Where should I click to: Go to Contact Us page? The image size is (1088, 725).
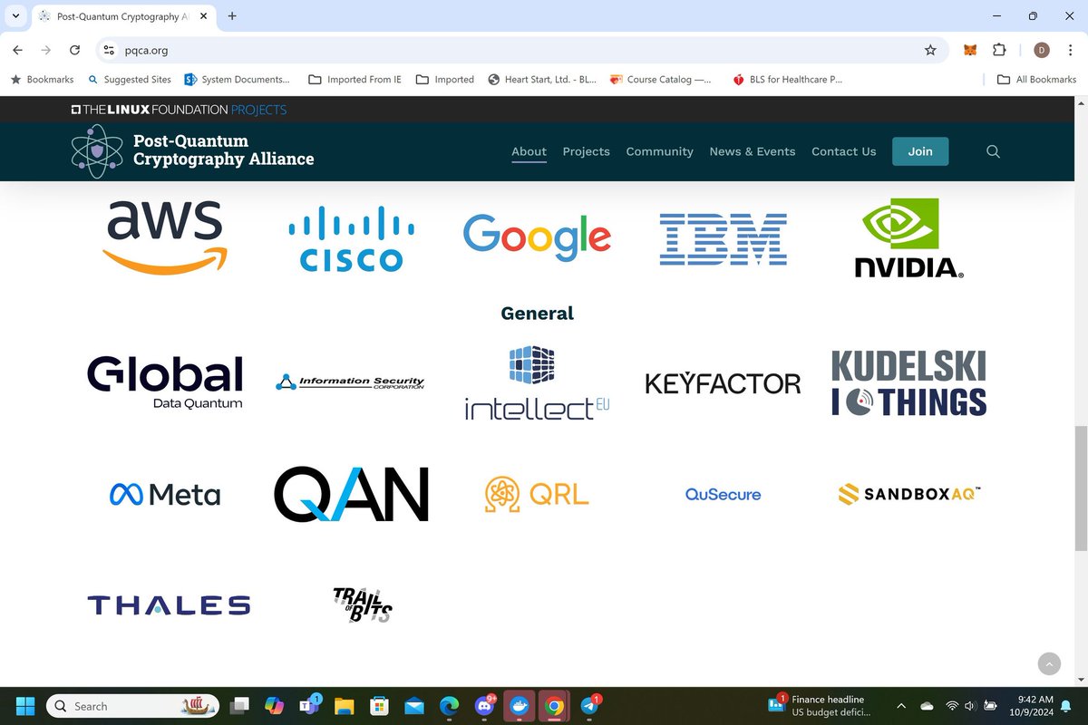coord(844,151)
